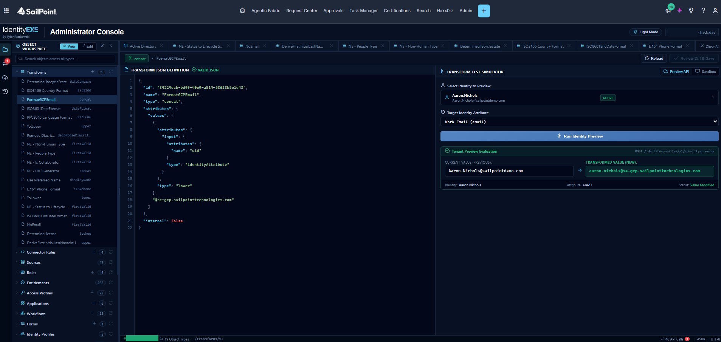Image resolution: width=721 pixels, height=342 pixels.
Task: Open the Select Identity to Preview dropdown
Action: tap(579, 97)
